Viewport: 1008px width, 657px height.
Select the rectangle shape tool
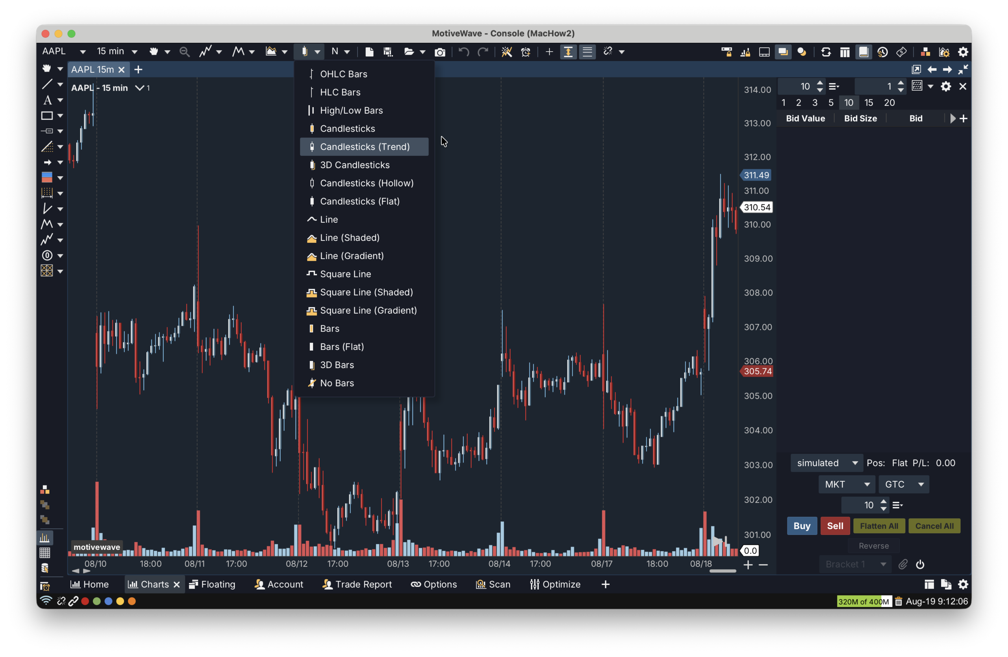pyautogui.click(x=46, y=116)
